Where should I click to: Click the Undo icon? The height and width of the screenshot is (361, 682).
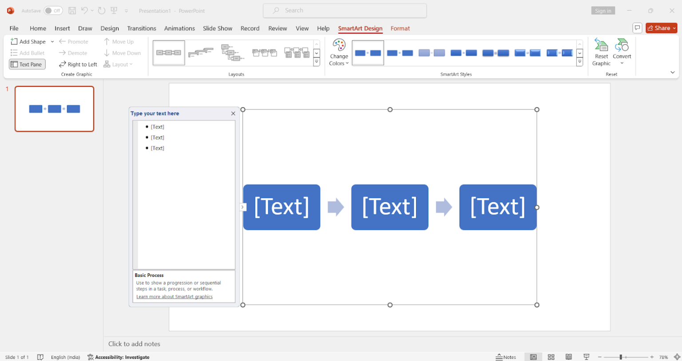tap(84, 10)
